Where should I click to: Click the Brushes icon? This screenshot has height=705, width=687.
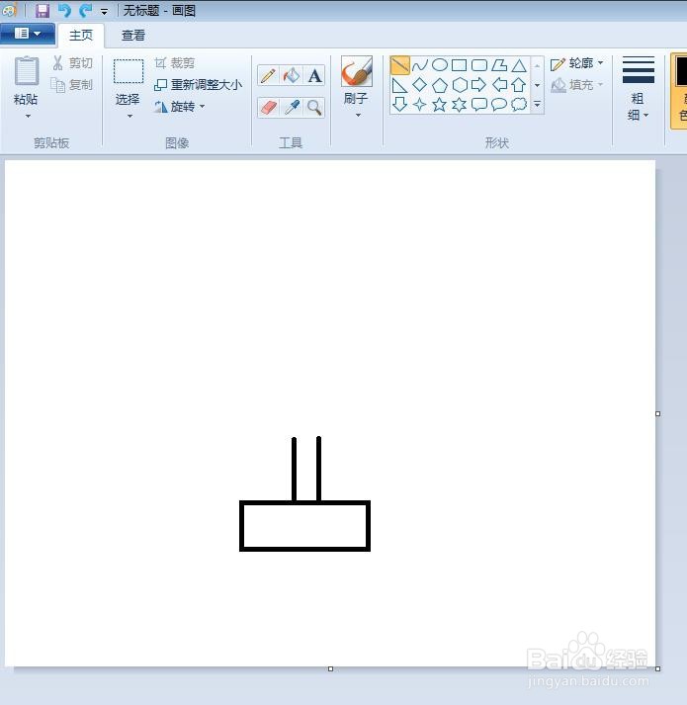[357, 71]
